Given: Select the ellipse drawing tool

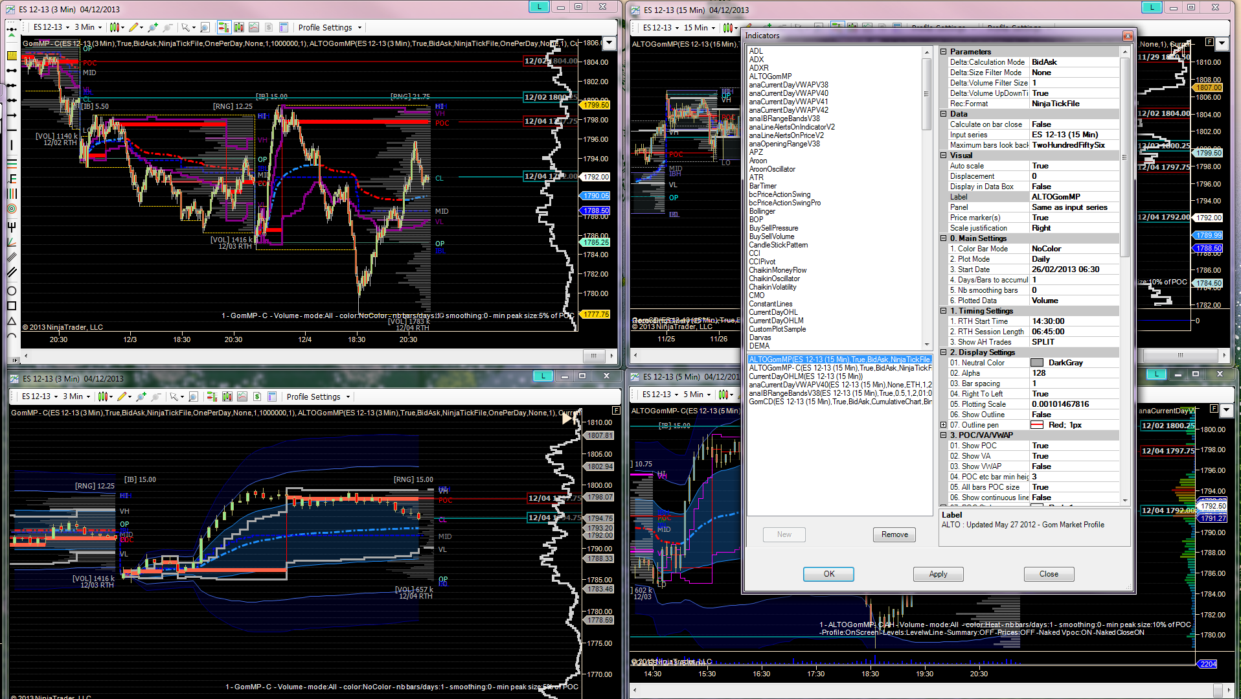Looking at the screenshot, I should (12, 291).
